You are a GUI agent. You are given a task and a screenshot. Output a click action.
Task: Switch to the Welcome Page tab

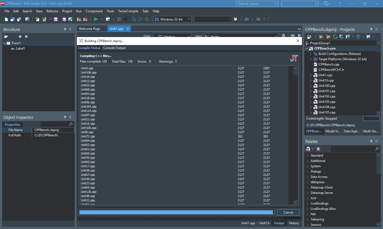pos(90,29)
